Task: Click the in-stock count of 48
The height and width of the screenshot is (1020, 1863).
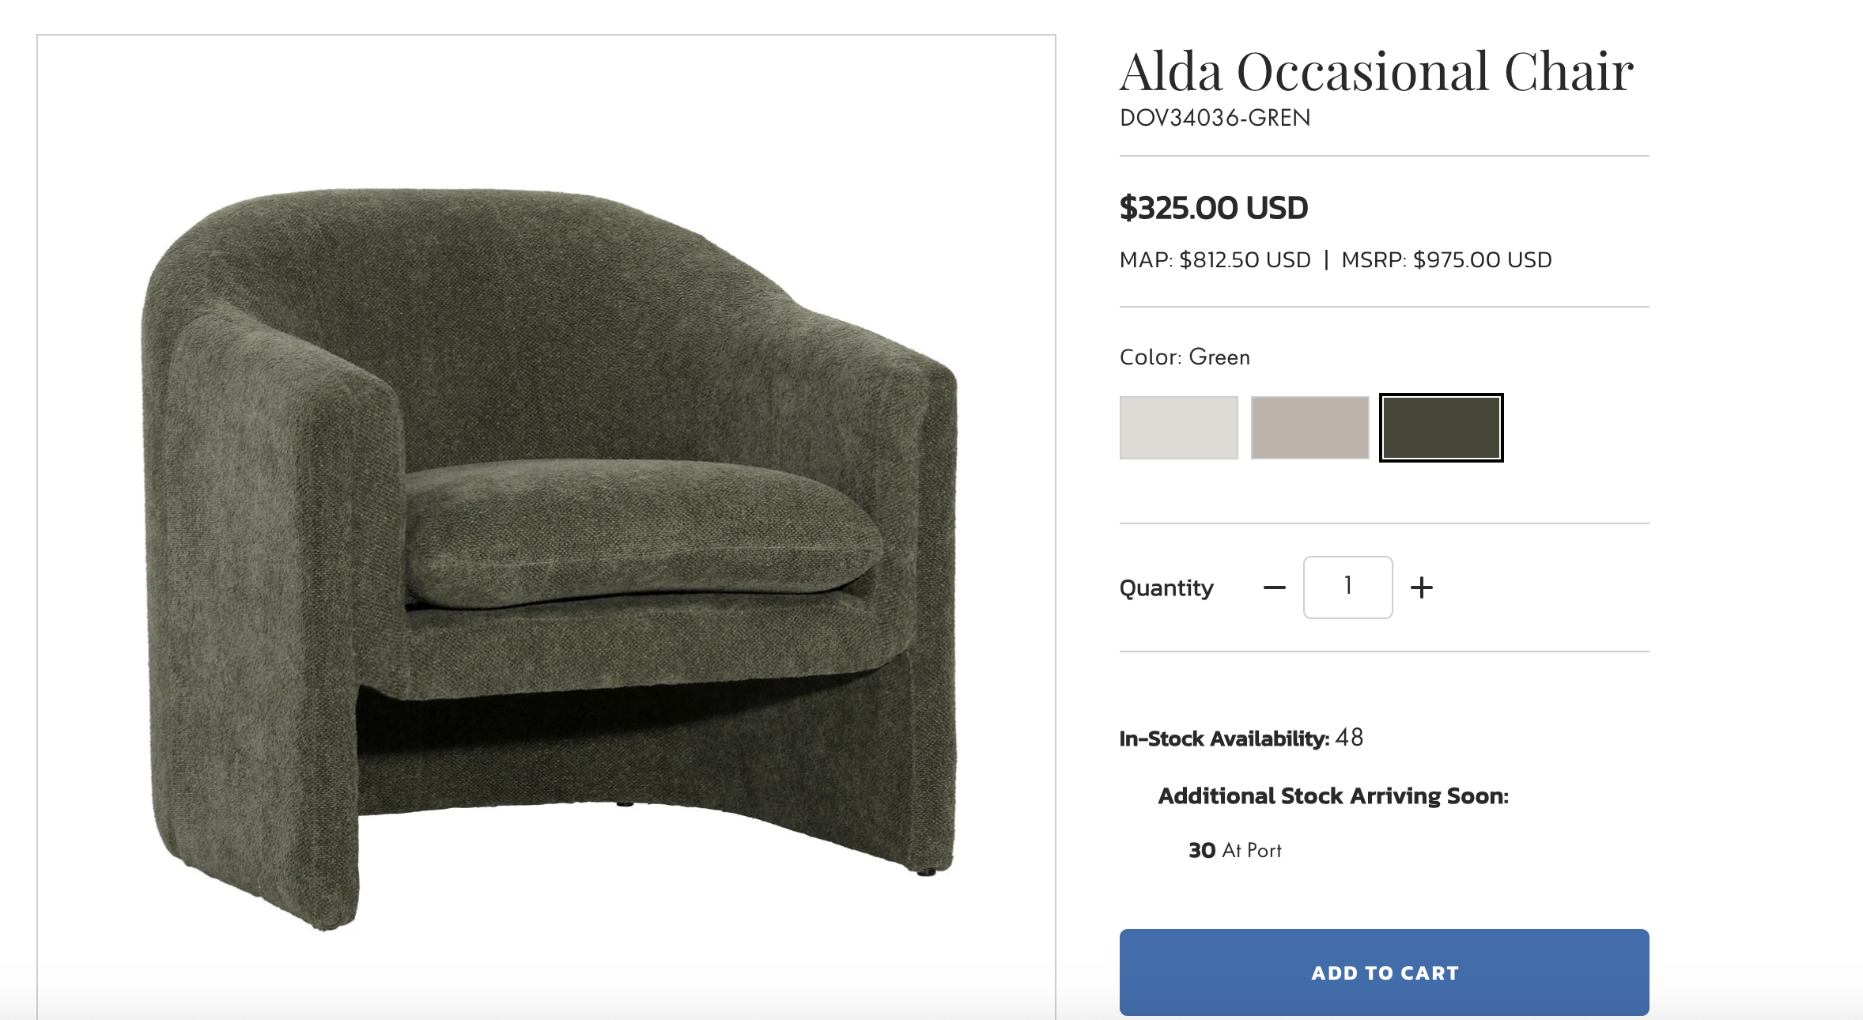Action: [1349, 738]
